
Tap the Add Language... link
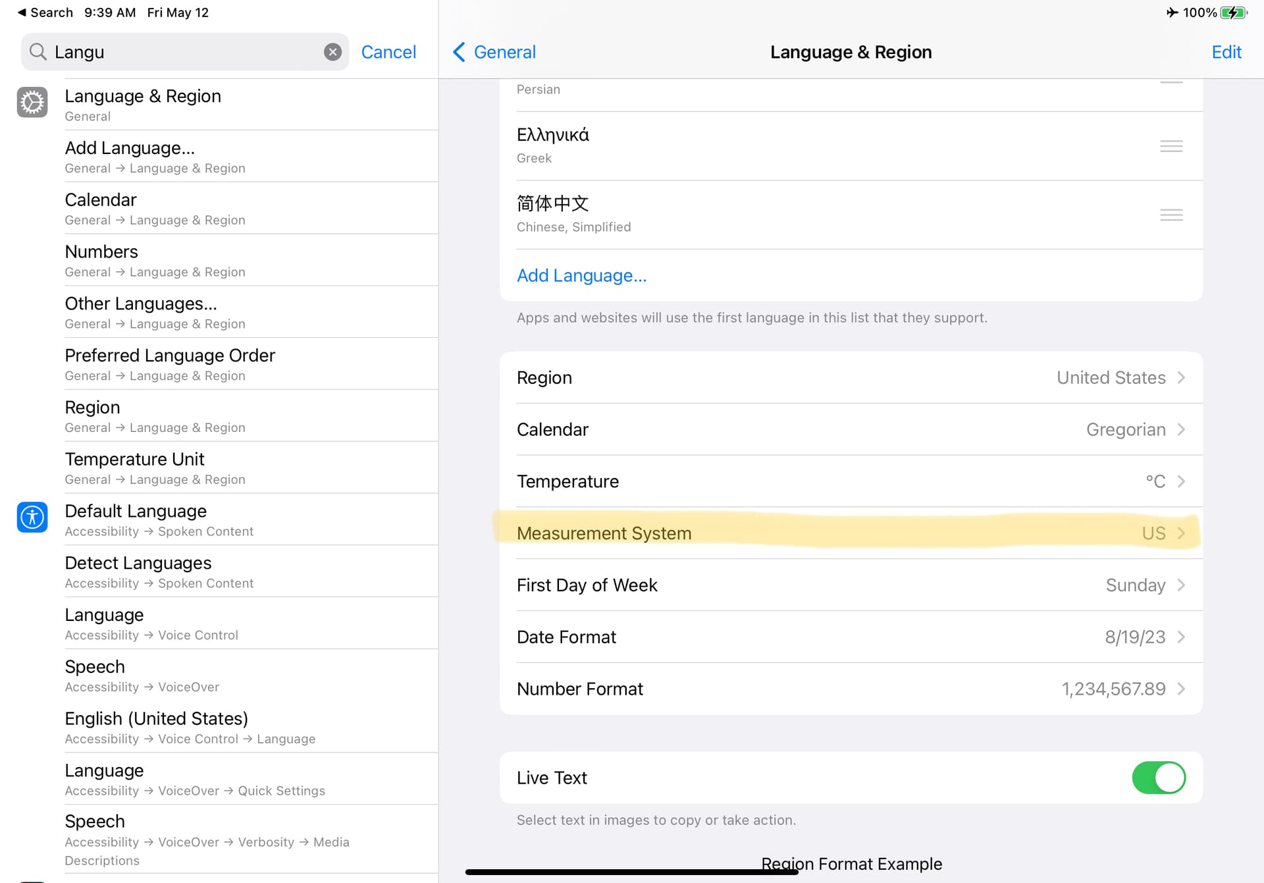point(581,275)
